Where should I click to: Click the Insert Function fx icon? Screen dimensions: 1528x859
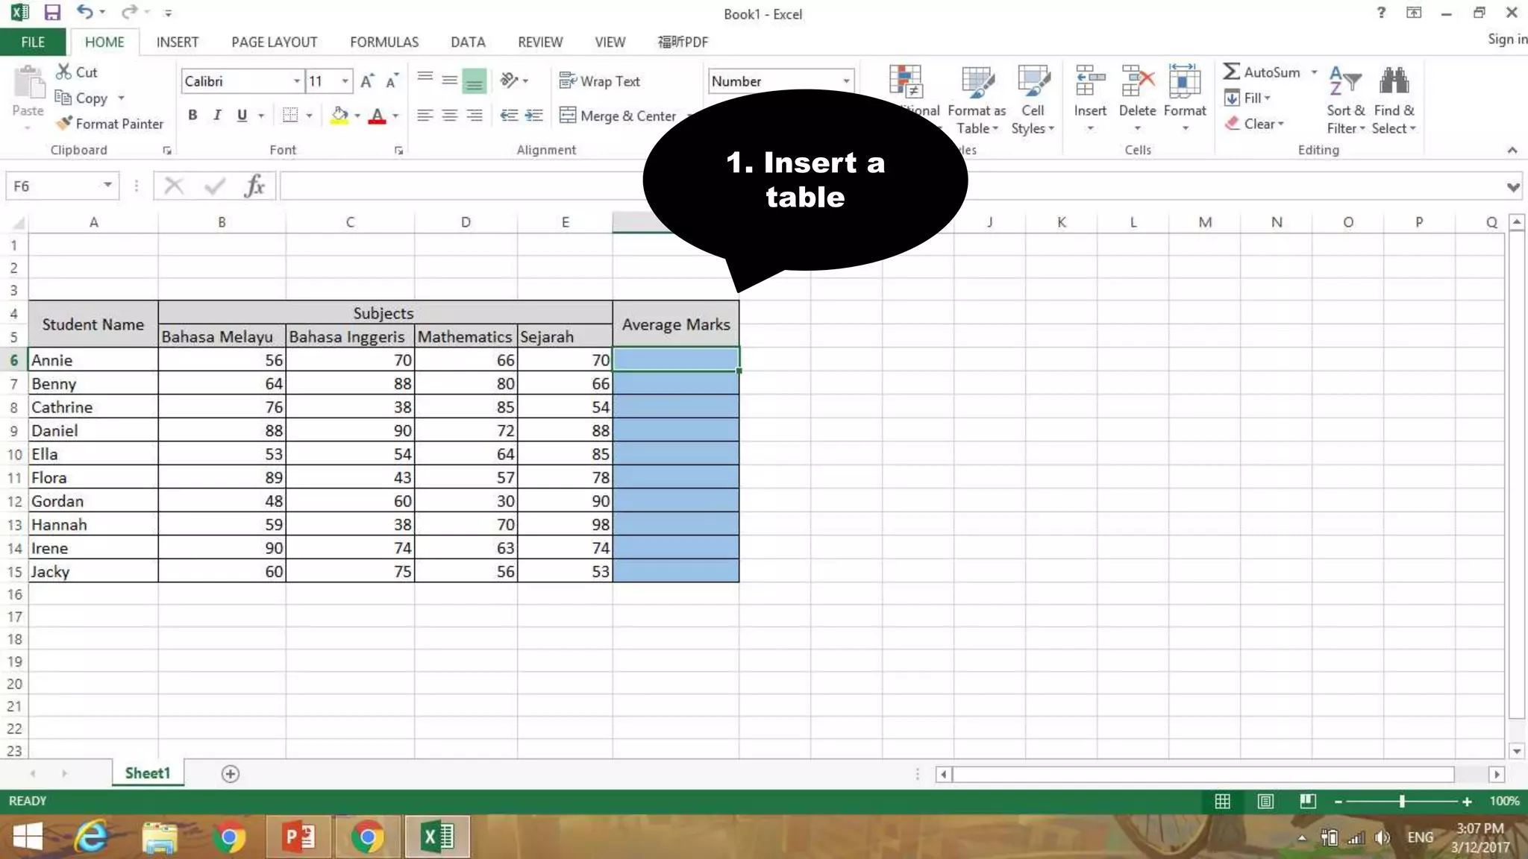point(254,186)
